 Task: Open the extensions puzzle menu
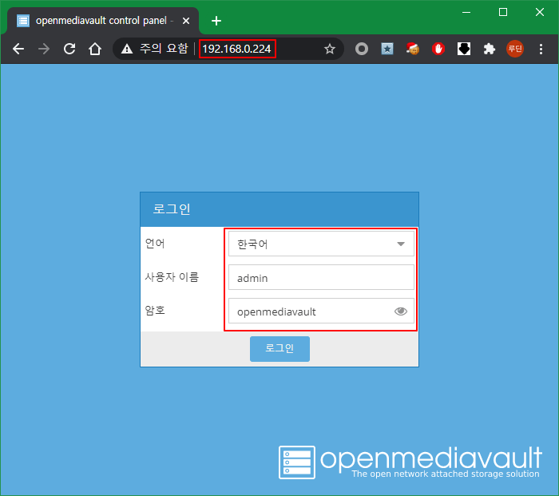[490, 49]
